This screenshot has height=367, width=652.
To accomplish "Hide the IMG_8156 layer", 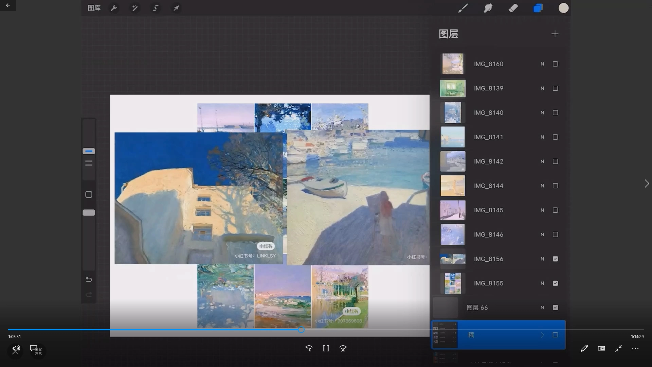I will [x=555, y=259].
